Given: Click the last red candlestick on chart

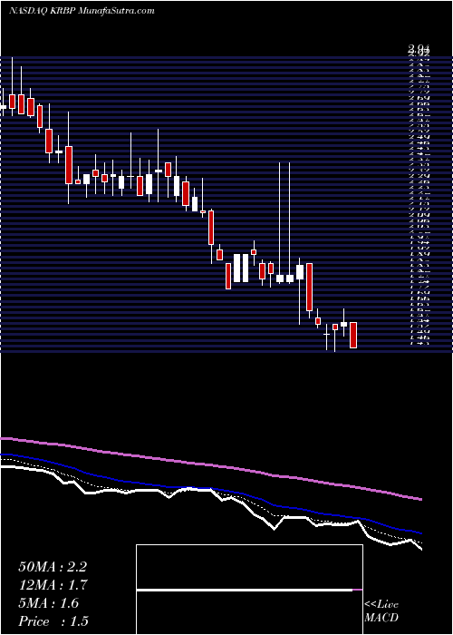Looking at the screenshot, I should tap(353, 335).
